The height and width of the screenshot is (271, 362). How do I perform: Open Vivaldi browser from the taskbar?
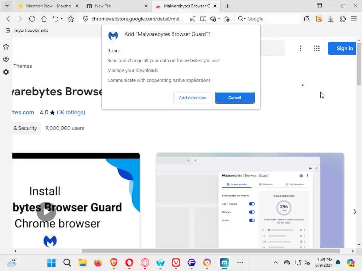176,263
